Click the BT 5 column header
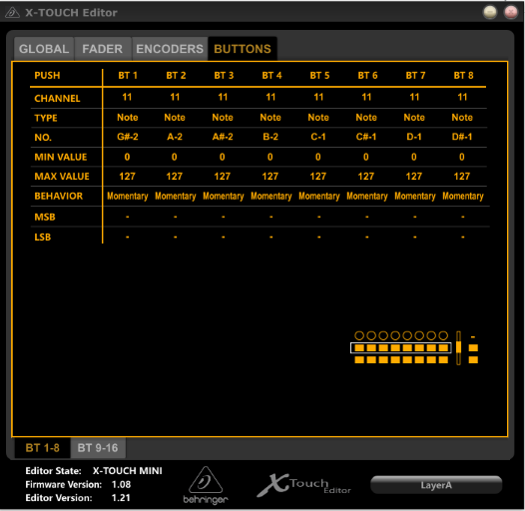 tap(319, 75)
